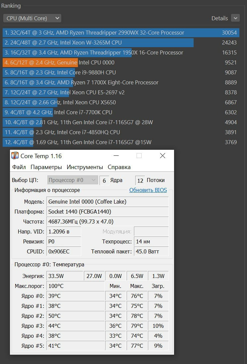The height and width of the screenshot is (364, 247).
Task: Click the Модель field Genuine Intel 0000
Action: click(107, 202)
